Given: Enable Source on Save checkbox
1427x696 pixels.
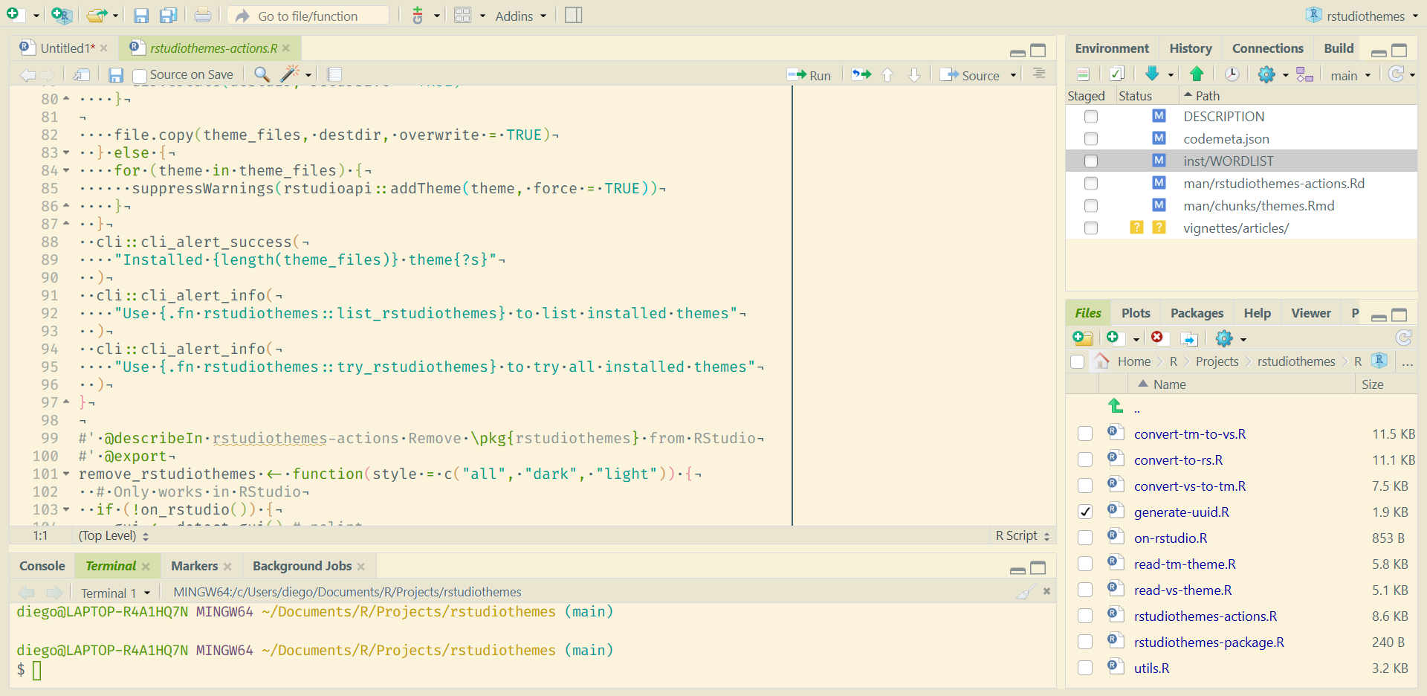Looking at the screenshot, I should (x=140, y=75).
